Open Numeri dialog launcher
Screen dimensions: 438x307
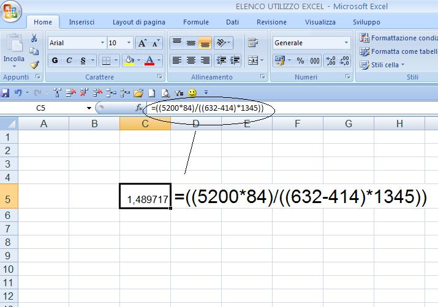coord(347,76)
